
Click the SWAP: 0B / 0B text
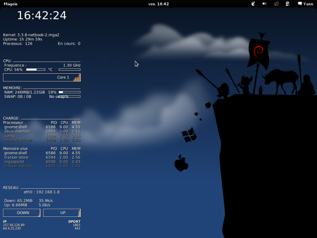[x=18, y=97]
